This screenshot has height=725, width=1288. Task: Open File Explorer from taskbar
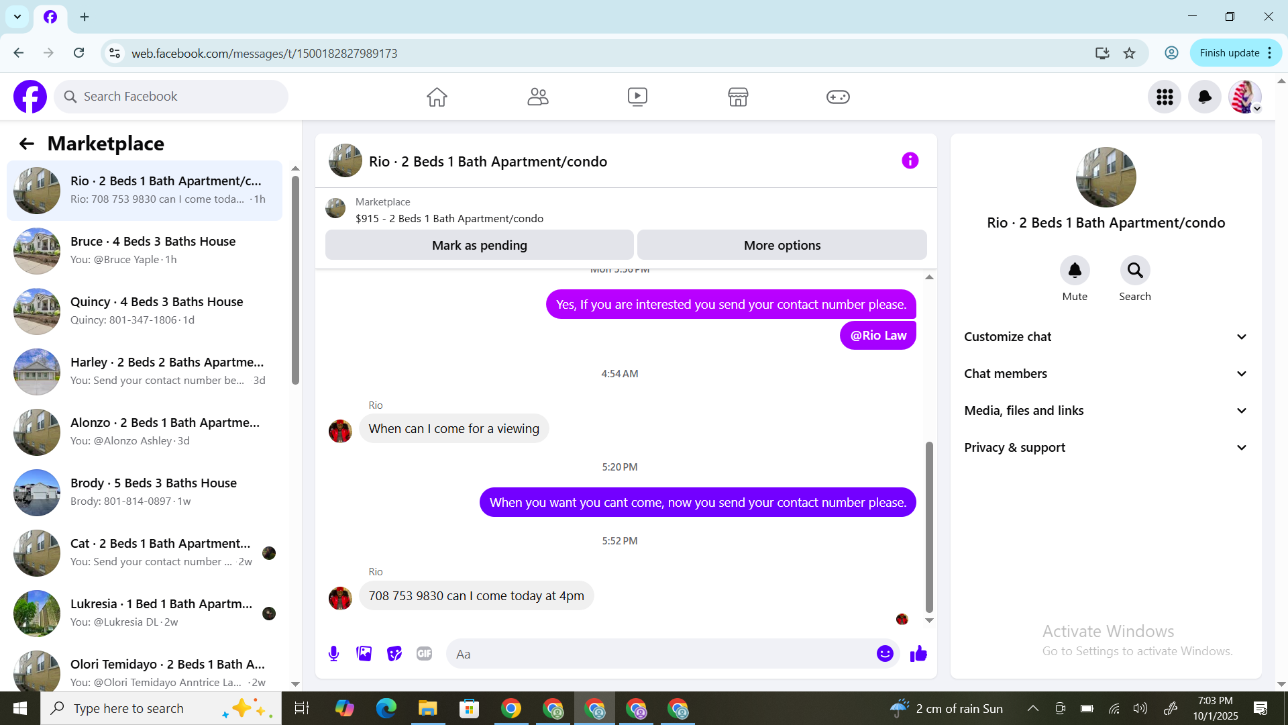(427, 708)
